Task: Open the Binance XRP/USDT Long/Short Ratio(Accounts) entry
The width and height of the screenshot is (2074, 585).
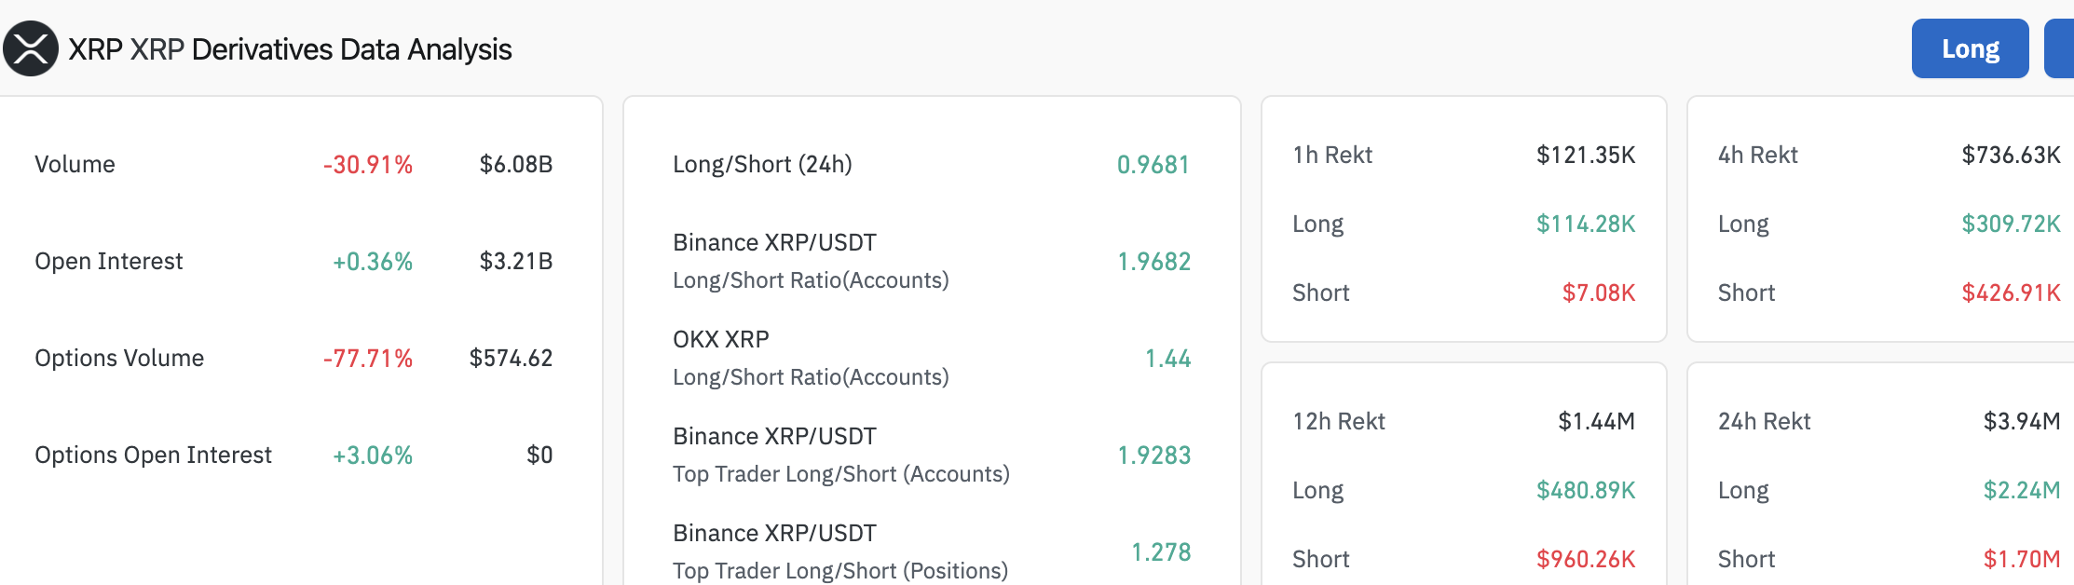Action: click(x=932, y=261)
